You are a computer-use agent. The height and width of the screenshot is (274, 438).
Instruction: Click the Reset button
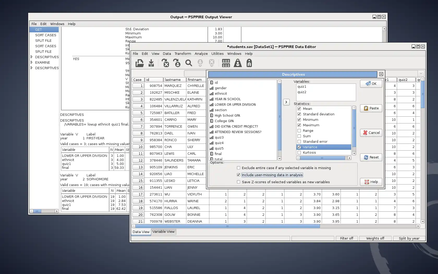pyautogui.click(x=371, y=157)
